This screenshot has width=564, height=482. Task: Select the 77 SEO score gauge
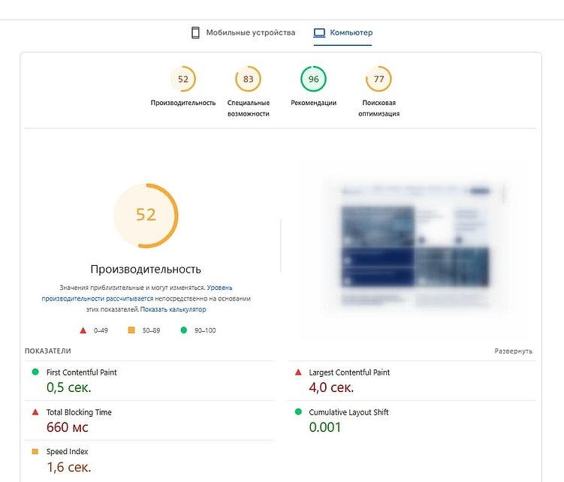pos(379,79)
